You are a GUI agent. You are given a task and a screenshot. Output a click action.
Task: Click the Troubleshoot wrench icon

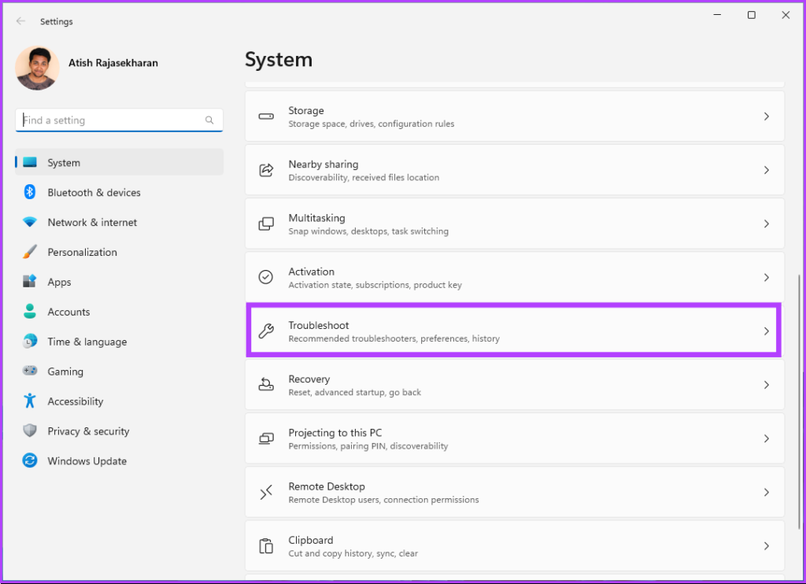coord(266,331)
